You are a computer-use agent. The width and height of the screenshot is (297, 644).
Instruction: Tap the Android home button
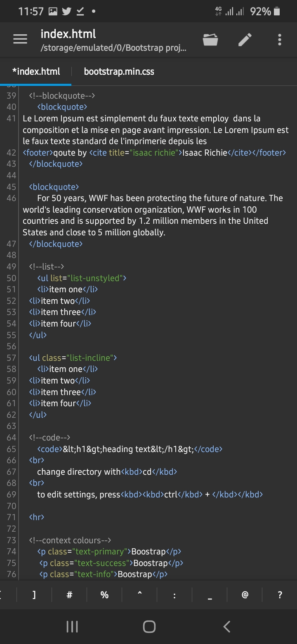149,627
